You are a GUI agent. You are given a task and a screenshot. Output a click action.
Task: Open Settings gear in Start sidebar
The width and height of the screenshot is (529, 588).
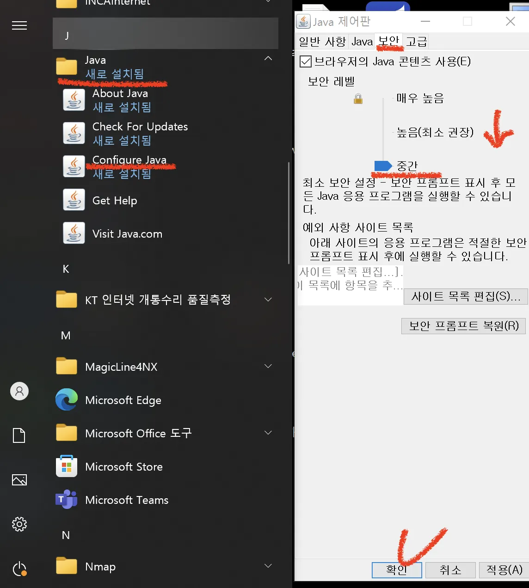tap(19, 524)
